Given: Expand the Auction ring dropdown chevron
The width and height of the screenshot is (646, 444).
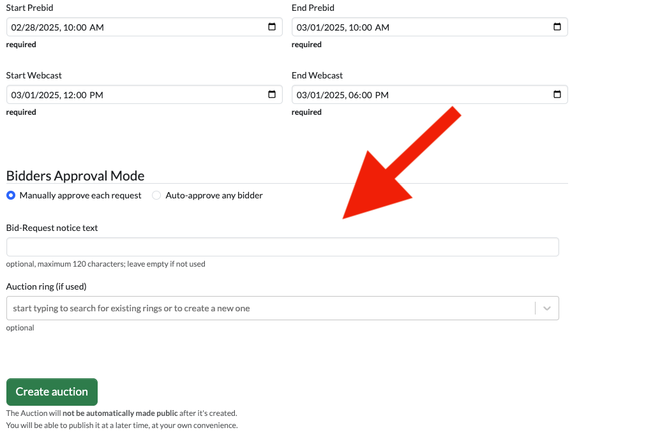Looking at the screenshot, I should click(547, 308).
